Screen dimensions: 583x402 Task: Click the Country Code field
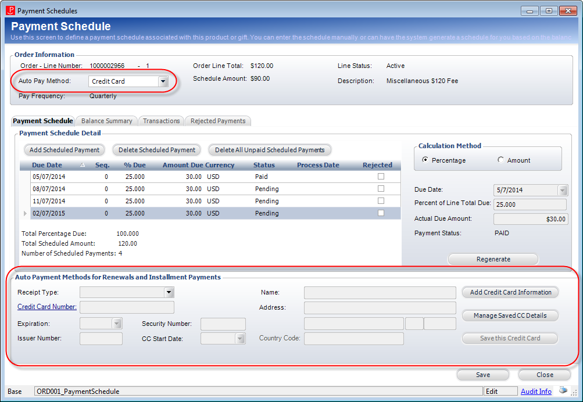(353, 339)
